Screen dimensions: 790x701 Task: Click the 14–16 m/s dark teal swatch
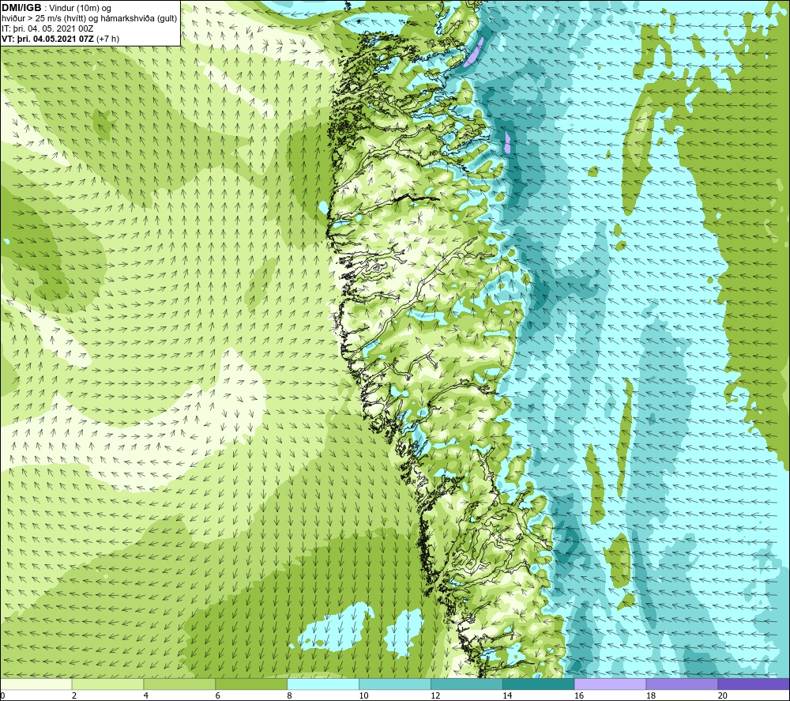tap(538, 684)
